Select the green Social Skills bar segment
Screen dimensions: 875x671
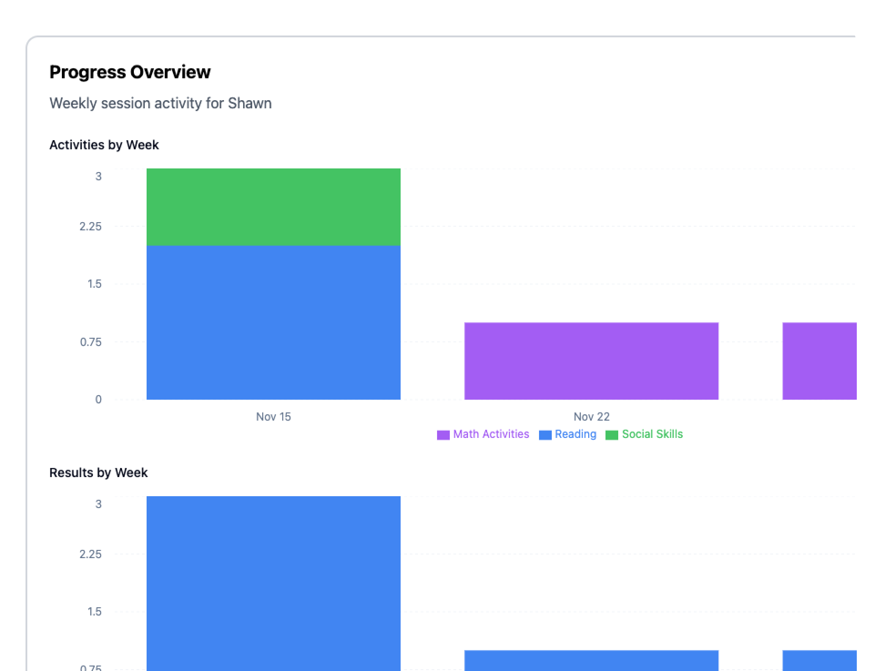pos(273,207)
